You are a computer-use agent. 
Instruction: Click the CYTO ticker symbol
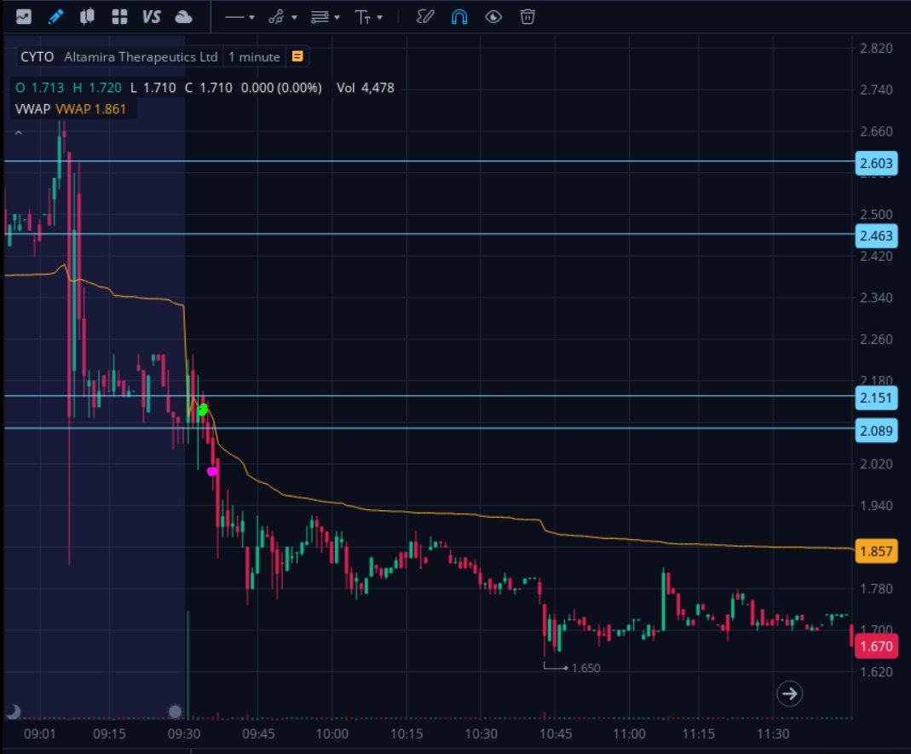tap(37, 57)
